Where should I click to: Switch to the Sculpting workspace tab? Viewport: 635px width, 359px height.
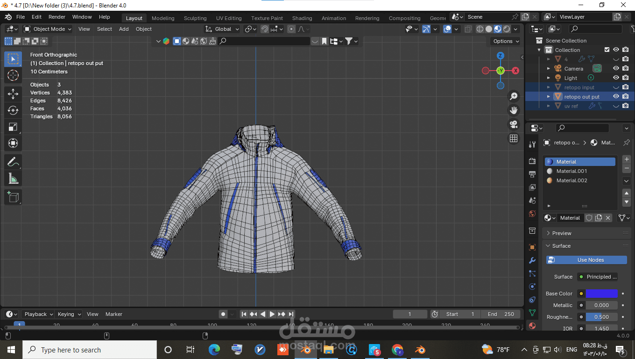click(195, 18)
